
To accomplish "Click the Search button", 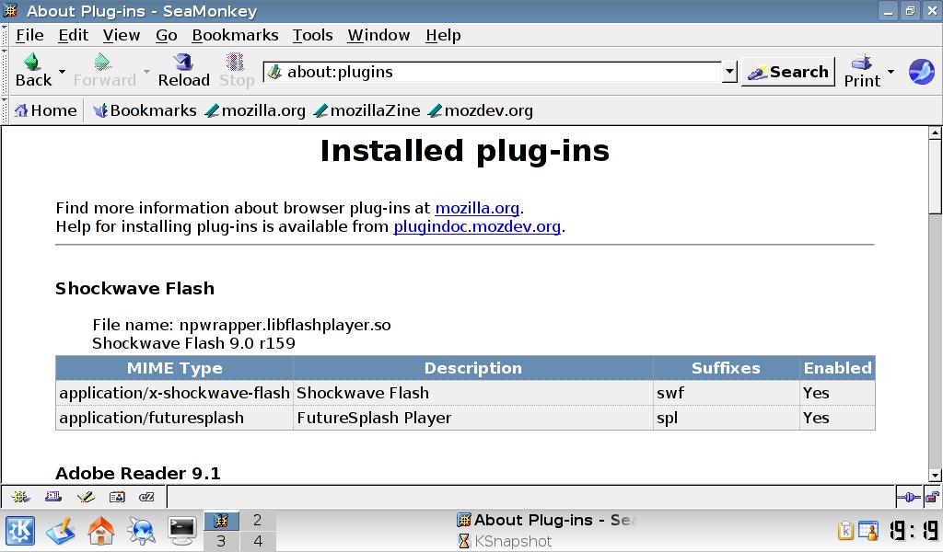I will click(x=788, y=72).
